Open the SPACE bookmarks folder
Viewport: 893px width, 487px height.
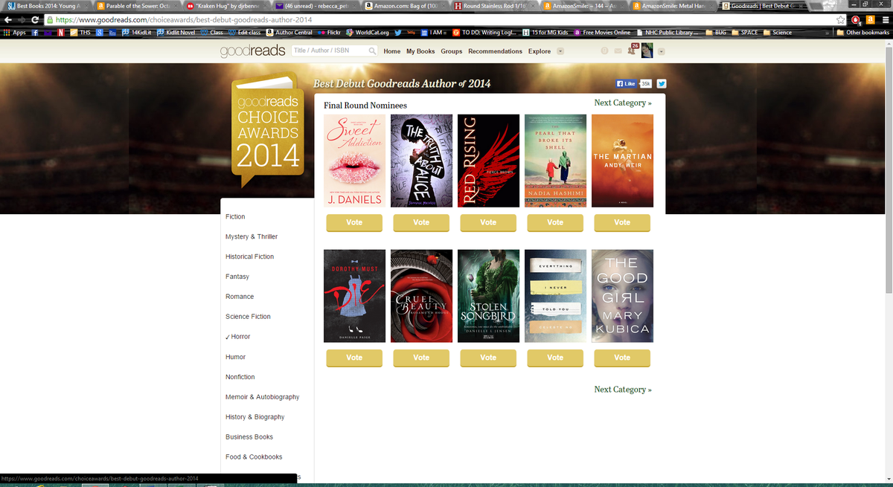pyautogui.click(x=746, y=33)
